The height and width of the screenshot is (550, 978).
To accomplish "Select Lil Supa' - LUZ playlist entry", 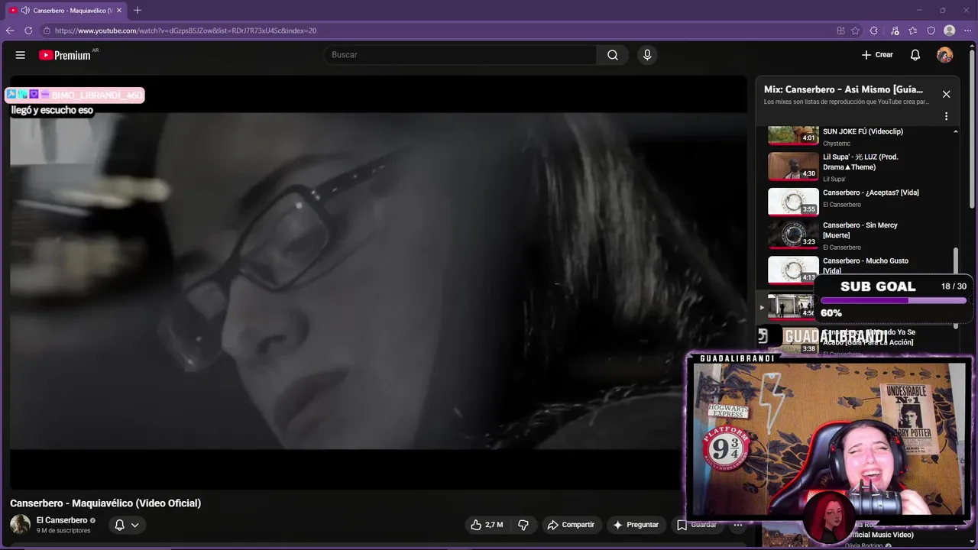I will click(859, 167).
